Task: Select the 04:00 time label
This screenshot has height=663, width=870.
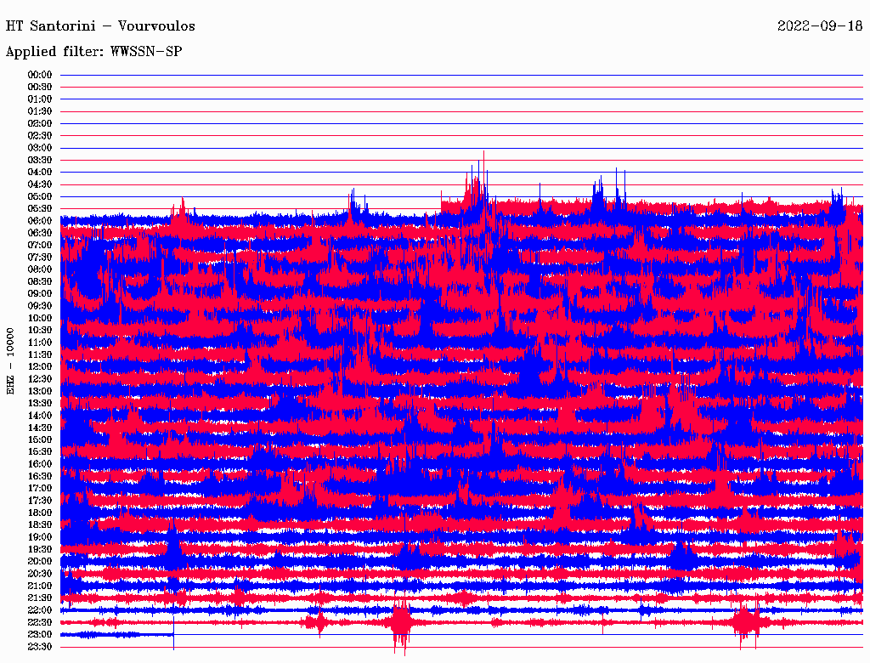Action: click(x=40, y=173)
